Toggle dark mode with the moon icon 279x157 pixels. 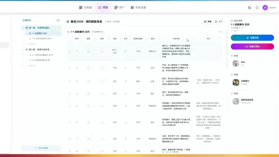coord(249,7)
